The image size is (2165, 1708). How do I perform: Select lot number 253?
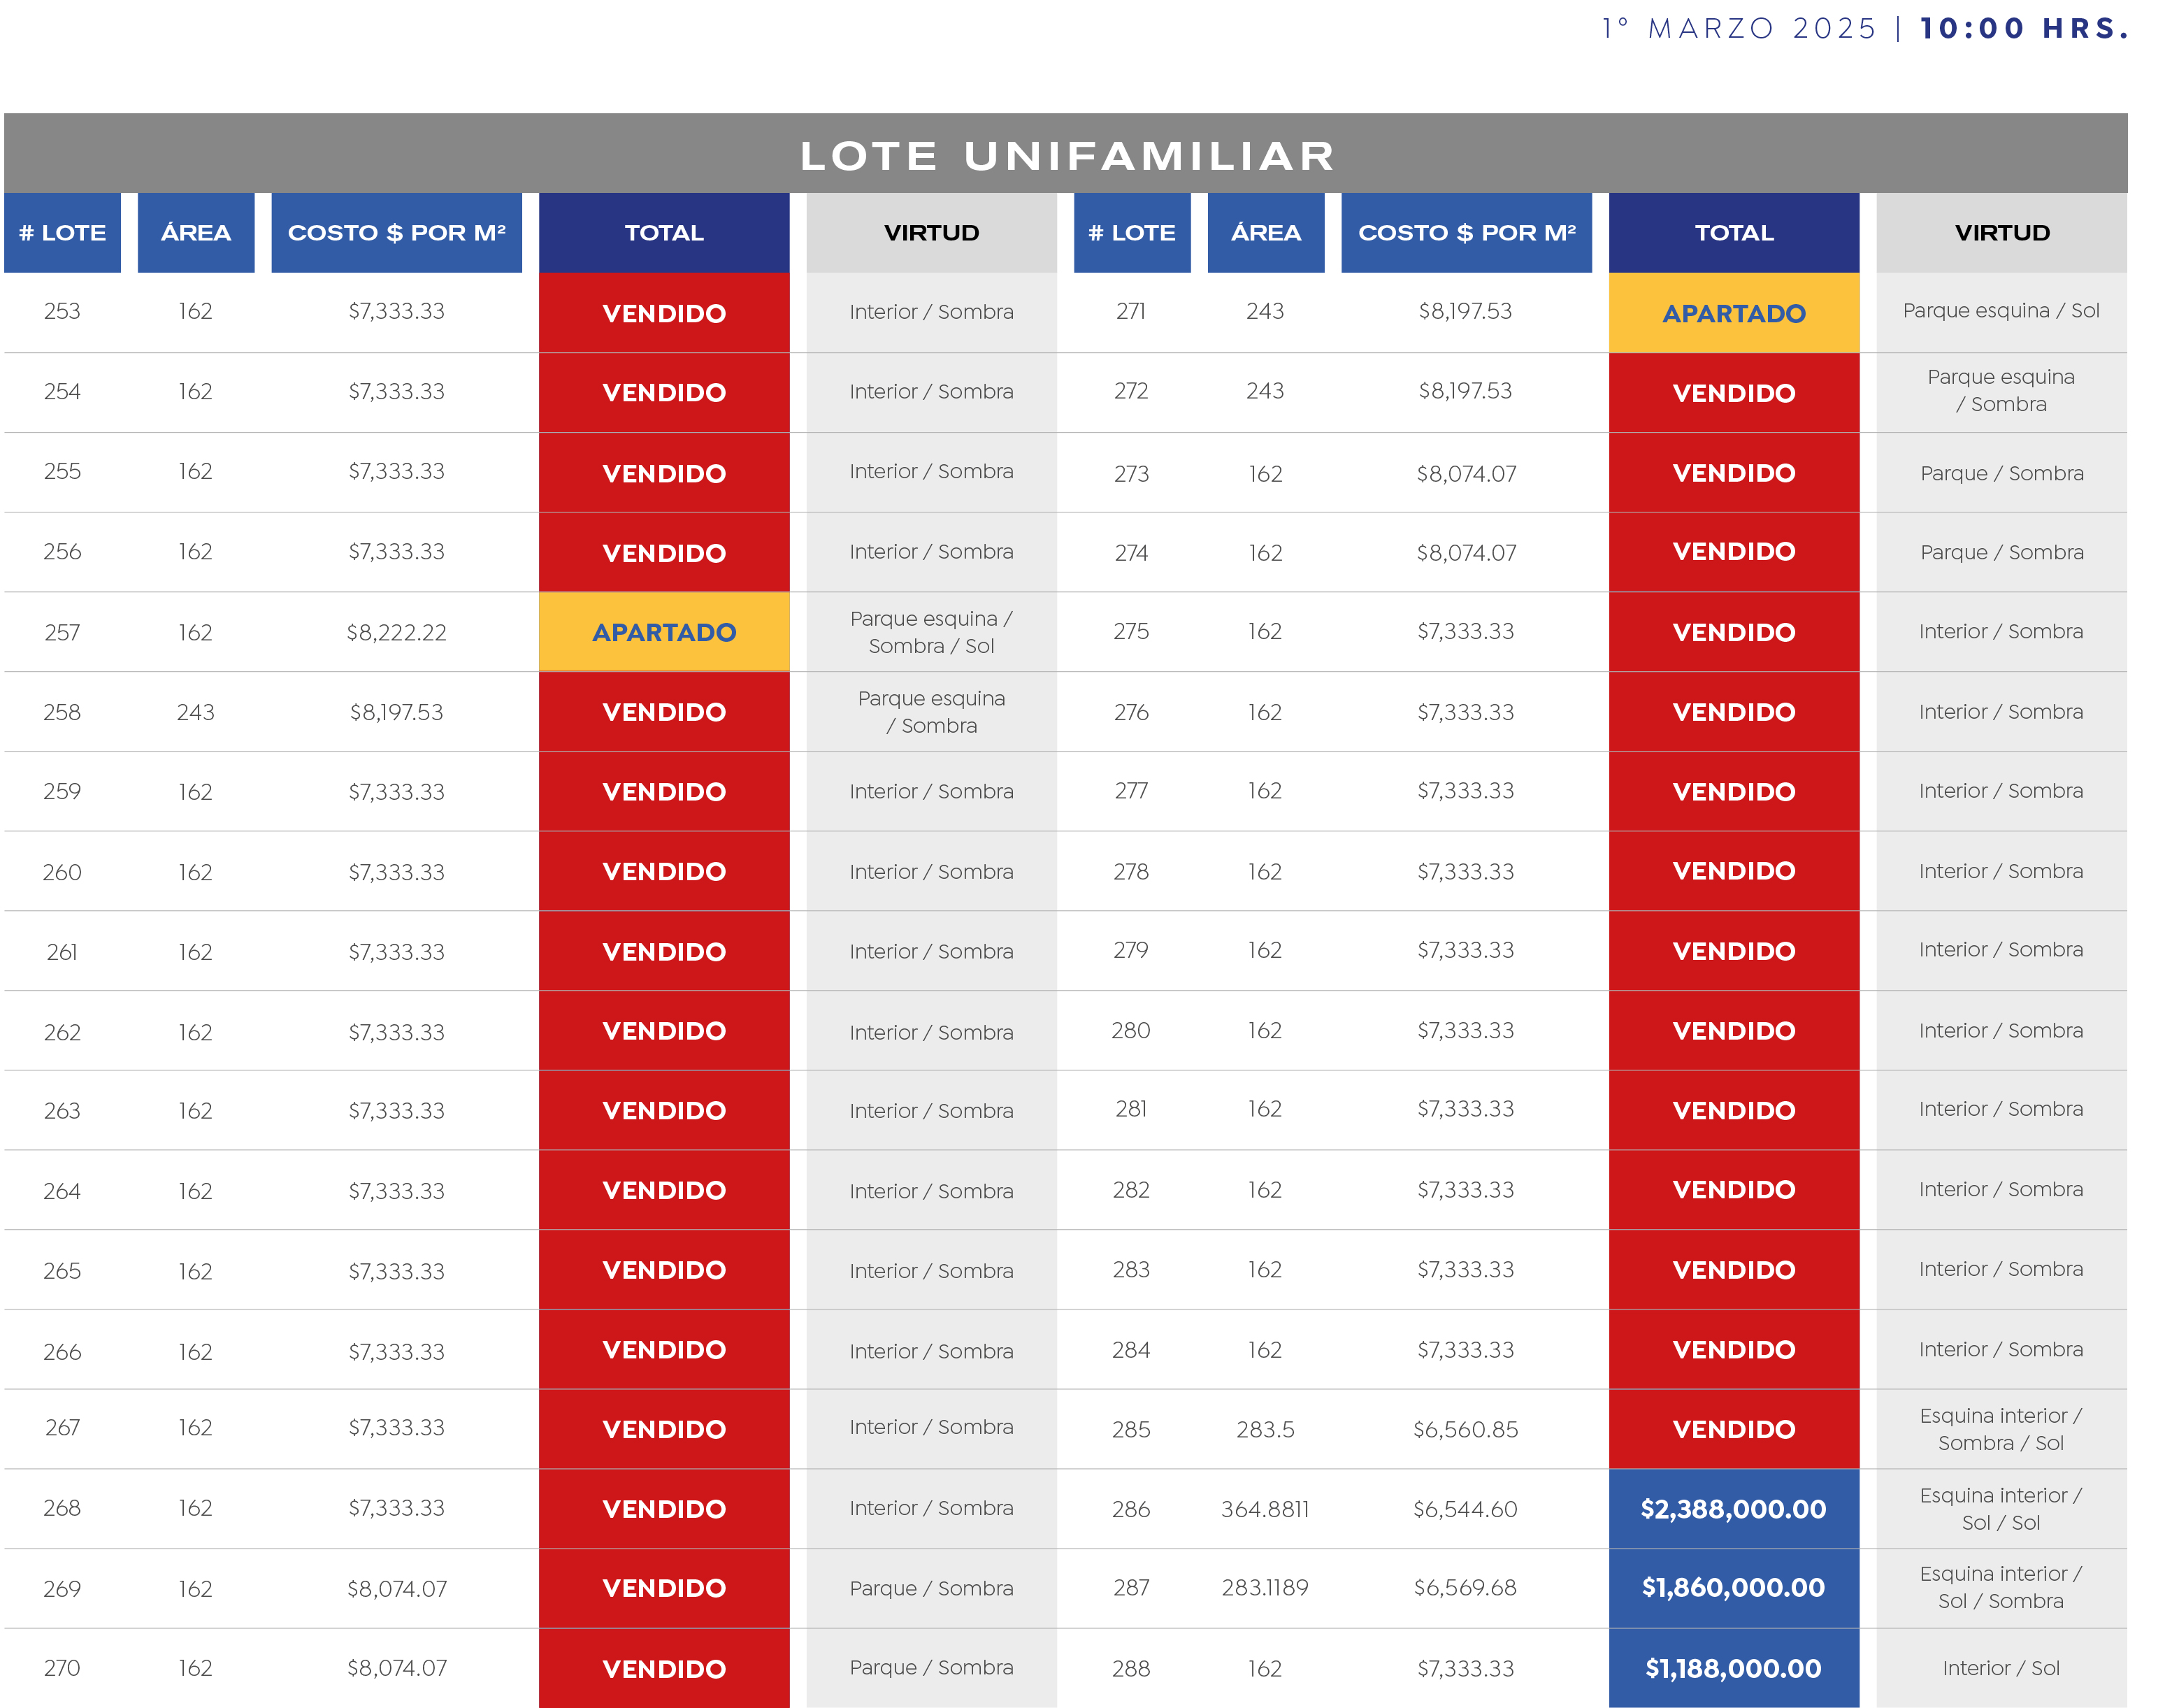[x=62, y=311]
